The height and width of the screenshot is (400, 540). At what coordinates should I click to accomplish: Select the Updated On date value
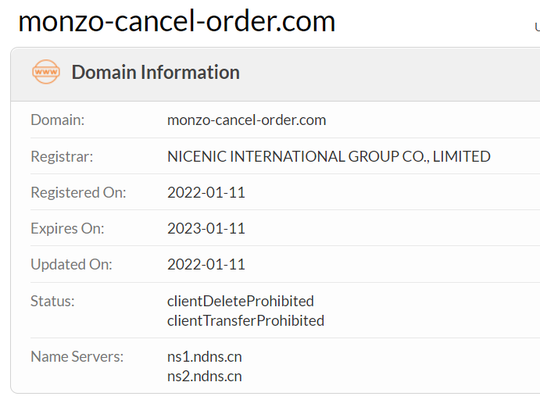pos(206,265)
